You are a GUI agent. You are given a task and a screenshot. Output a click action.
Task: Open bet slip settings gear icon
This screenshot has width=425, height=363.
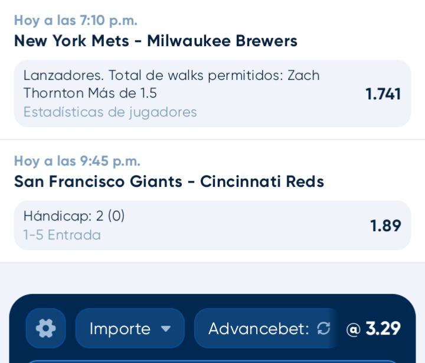pyautogui.click(x=46, y=328)
